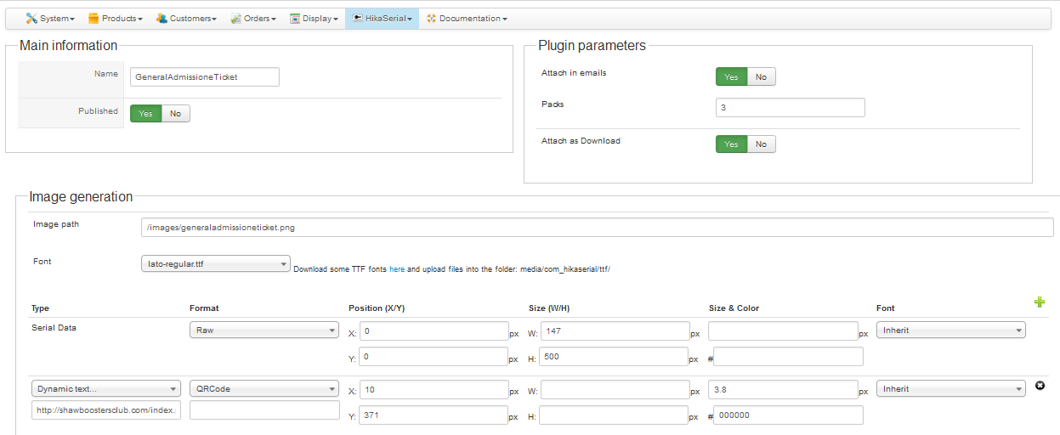Click the Customers people icon
1060x435 pixels.
[x=162, y=18]
